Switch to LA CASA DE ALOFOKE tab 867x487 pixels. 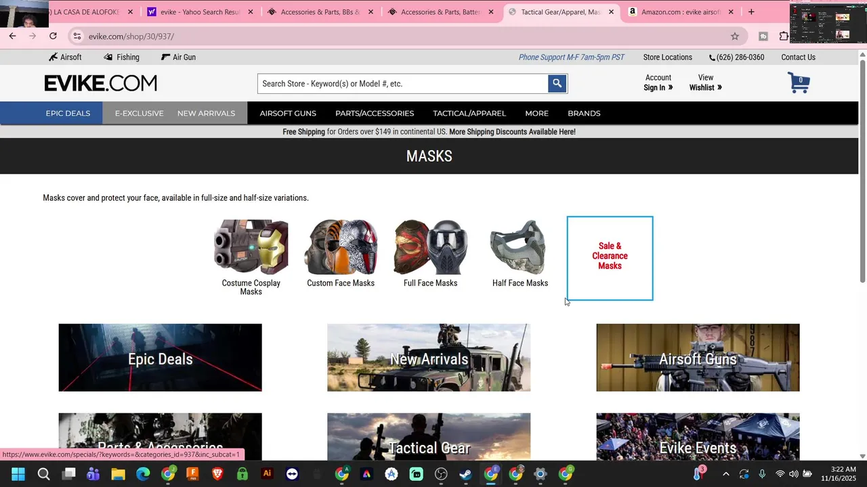tap(85, 11)
